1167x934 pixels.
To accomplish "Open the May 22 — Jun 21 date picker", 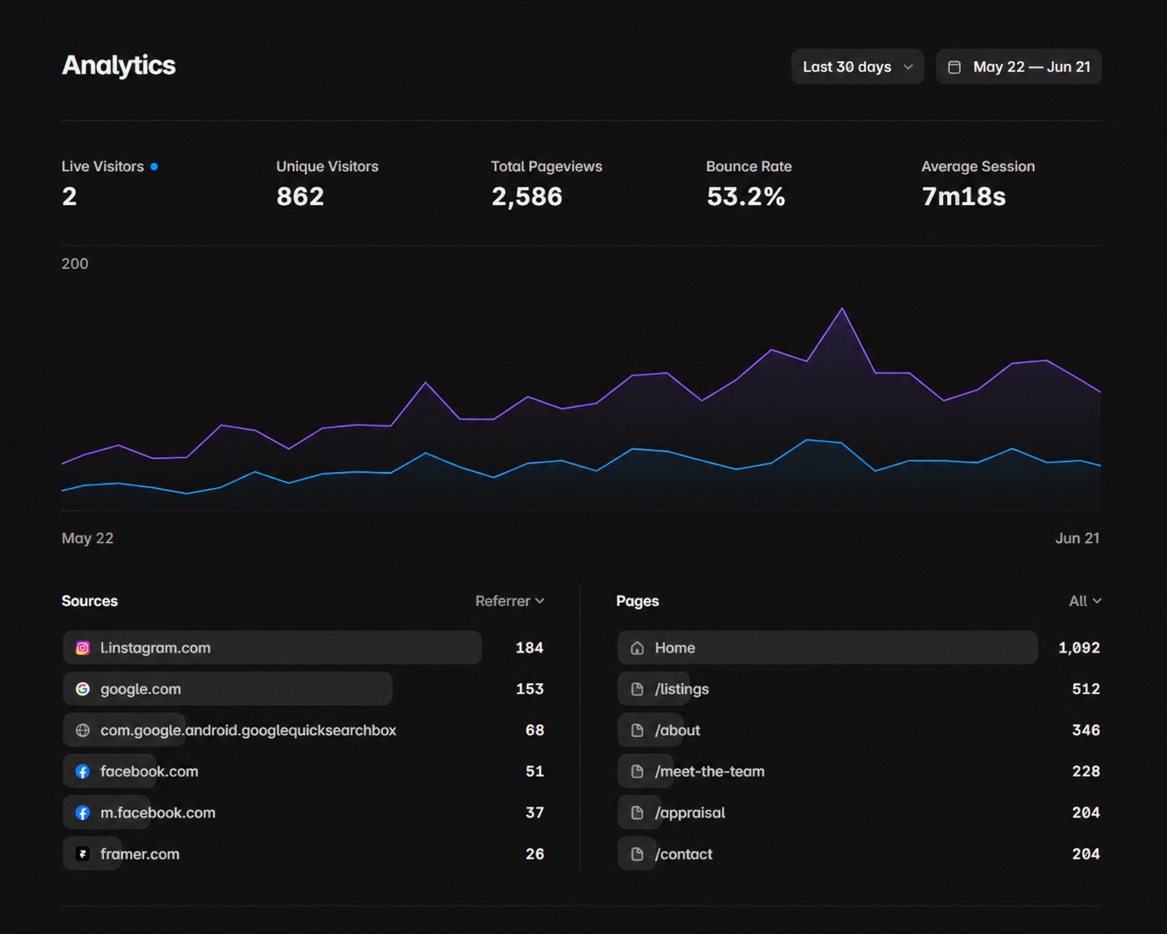I will [1019, 67].
